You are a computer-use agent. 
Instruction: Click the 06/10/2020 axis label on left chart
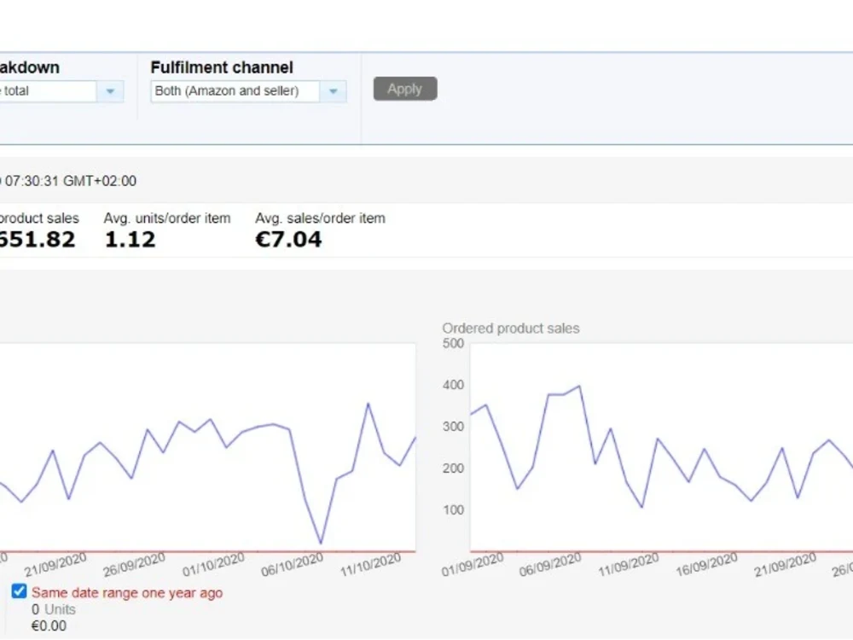pyautogui.click(x=292, y=565)
